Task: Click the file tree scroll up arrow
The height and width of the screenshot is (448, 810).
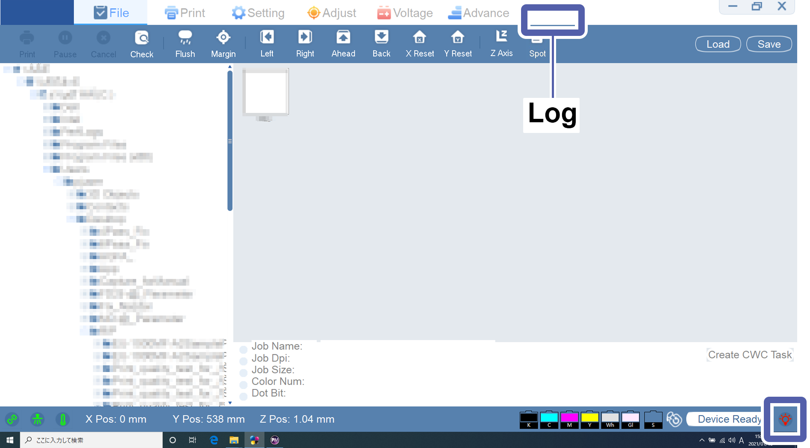Action: pyautogui.click(x=230, y=67)
